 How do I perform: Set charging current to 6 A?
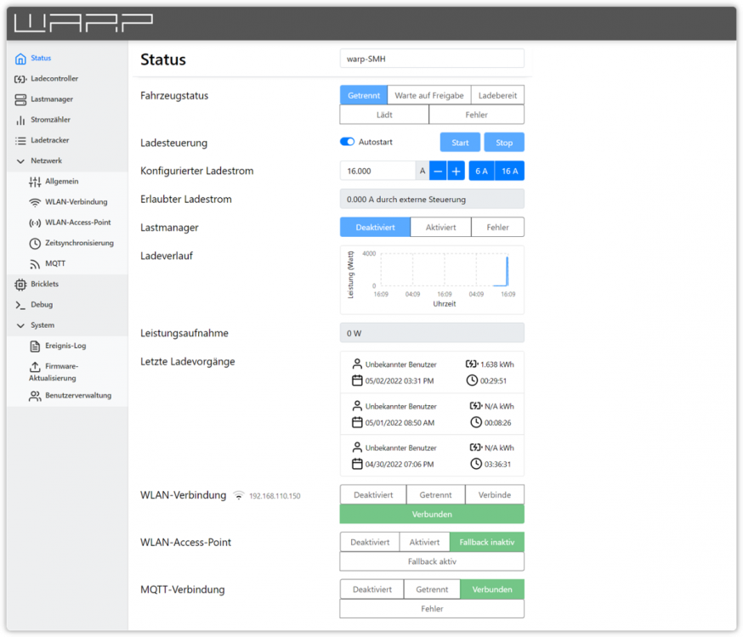coord(481,171)
